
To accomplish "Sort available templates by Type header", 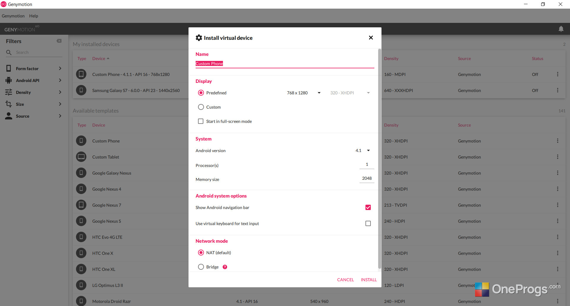I will (x=82, y=125).
